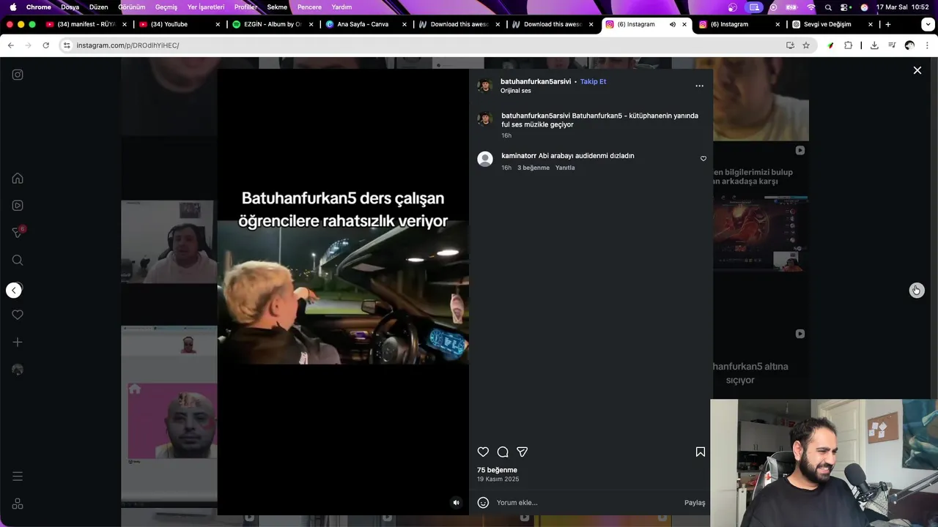Open the Apple menu
The width and height of the screenshot is (938, 527).
(12, 7)
